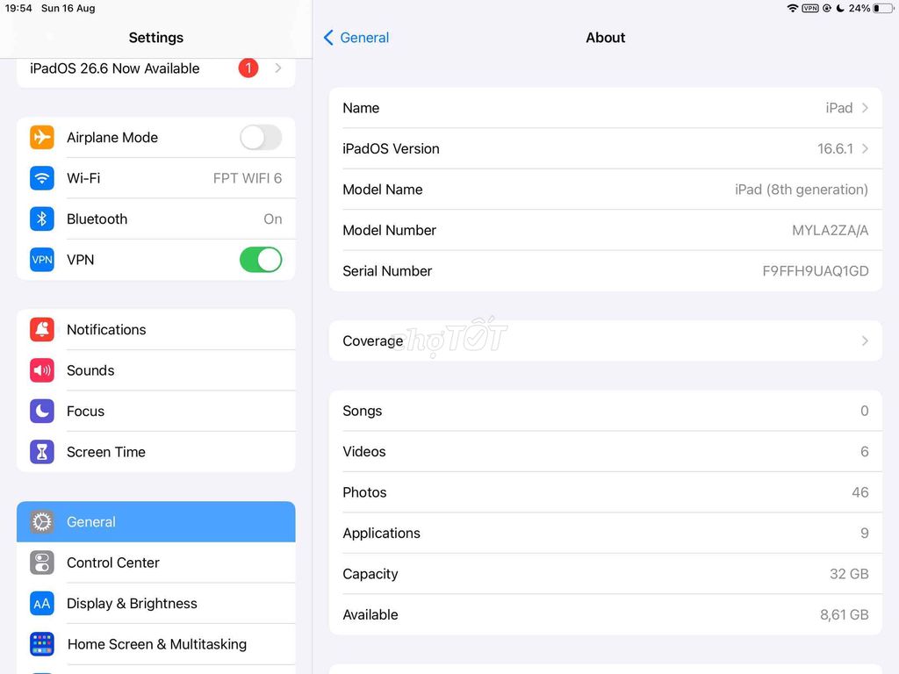Open Home Screen & Multitasking settings
Image resolution: width=899 pixels, height=674 pixels.
point(156,643)
